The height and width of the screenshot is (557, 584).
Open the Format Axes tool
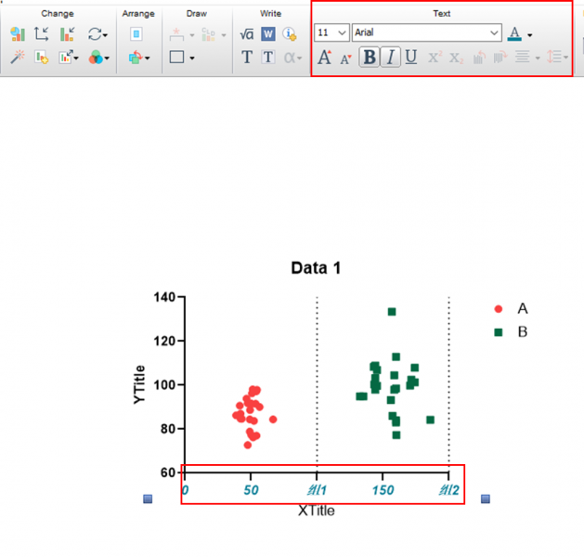42,34
